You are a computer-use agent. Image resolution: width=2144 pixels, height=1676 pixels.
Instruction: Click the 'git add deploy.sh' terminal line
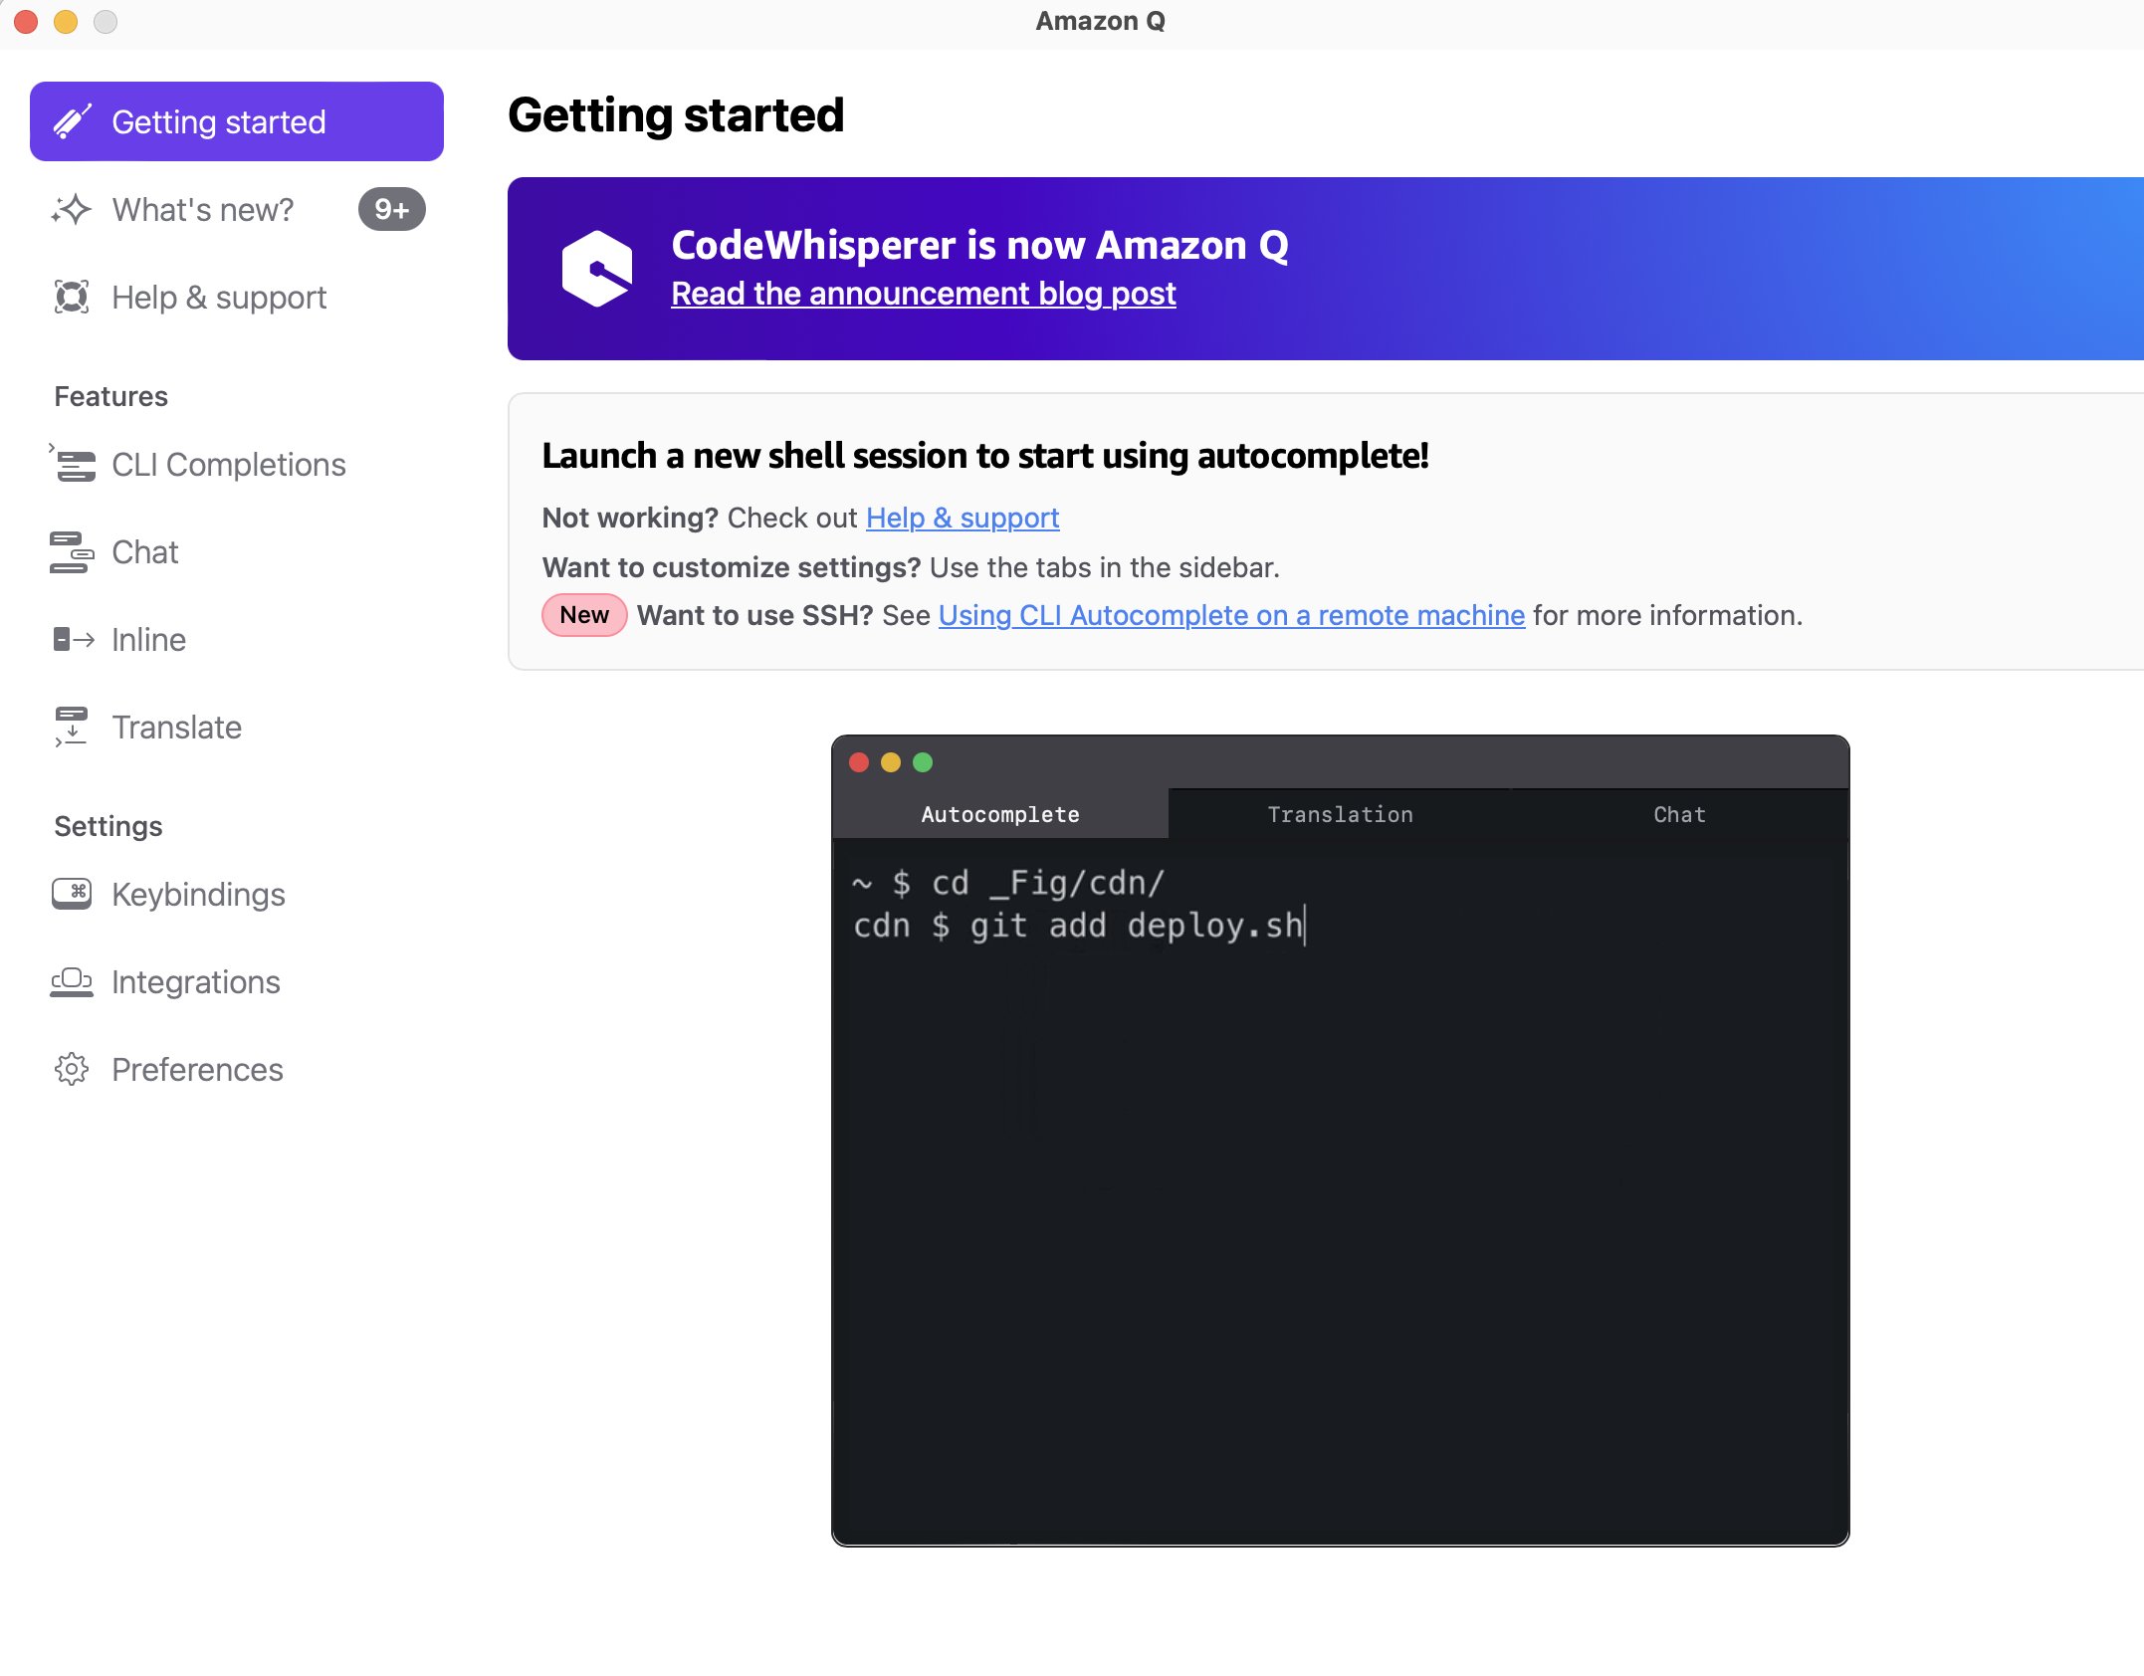tap(1079, 926)
